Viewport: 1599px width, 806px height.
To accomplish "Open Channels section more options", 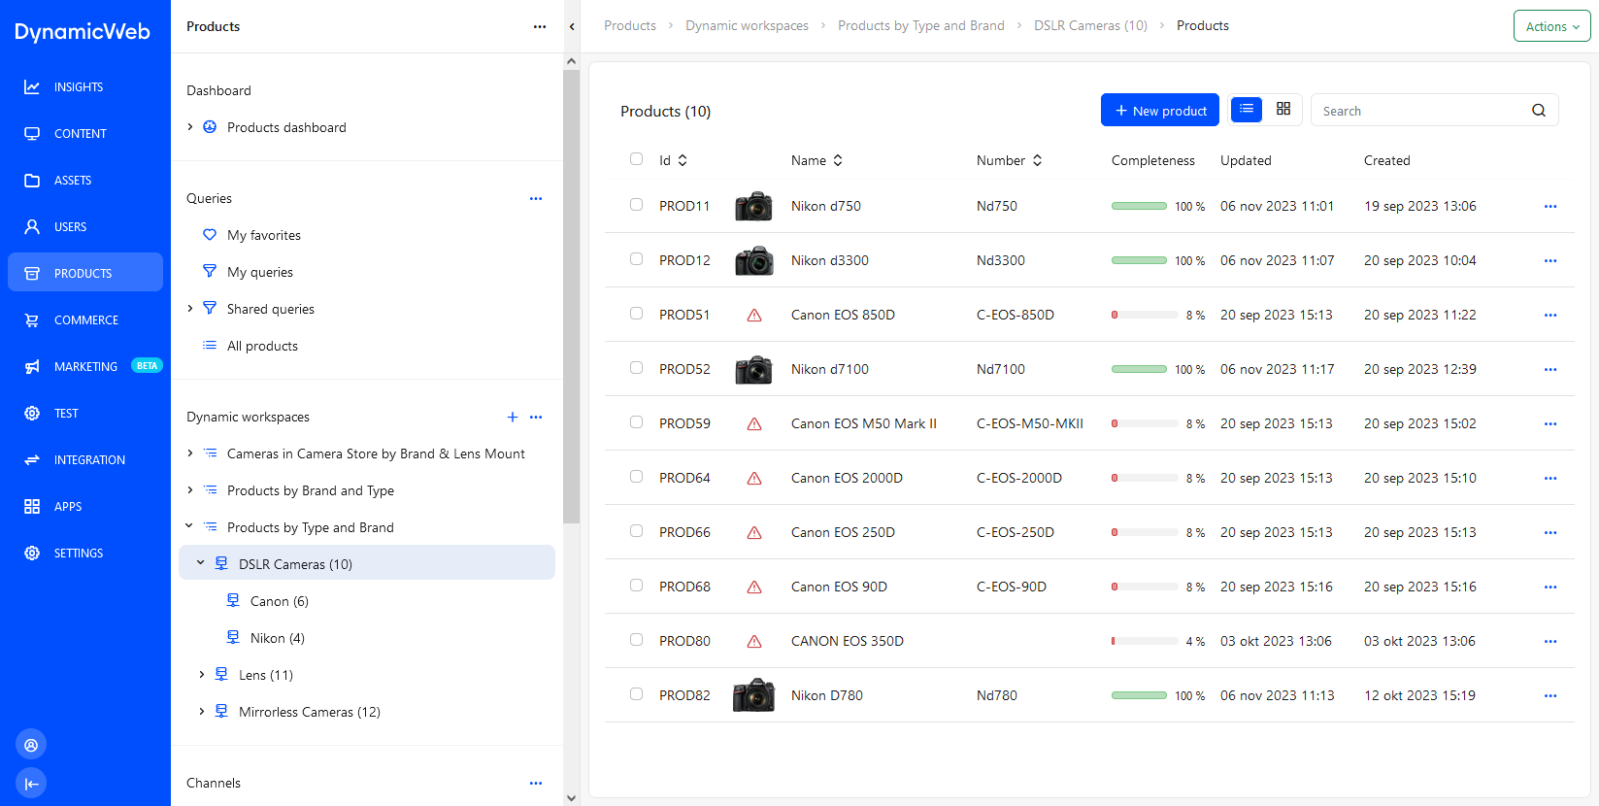I will (x=536, y=784).
